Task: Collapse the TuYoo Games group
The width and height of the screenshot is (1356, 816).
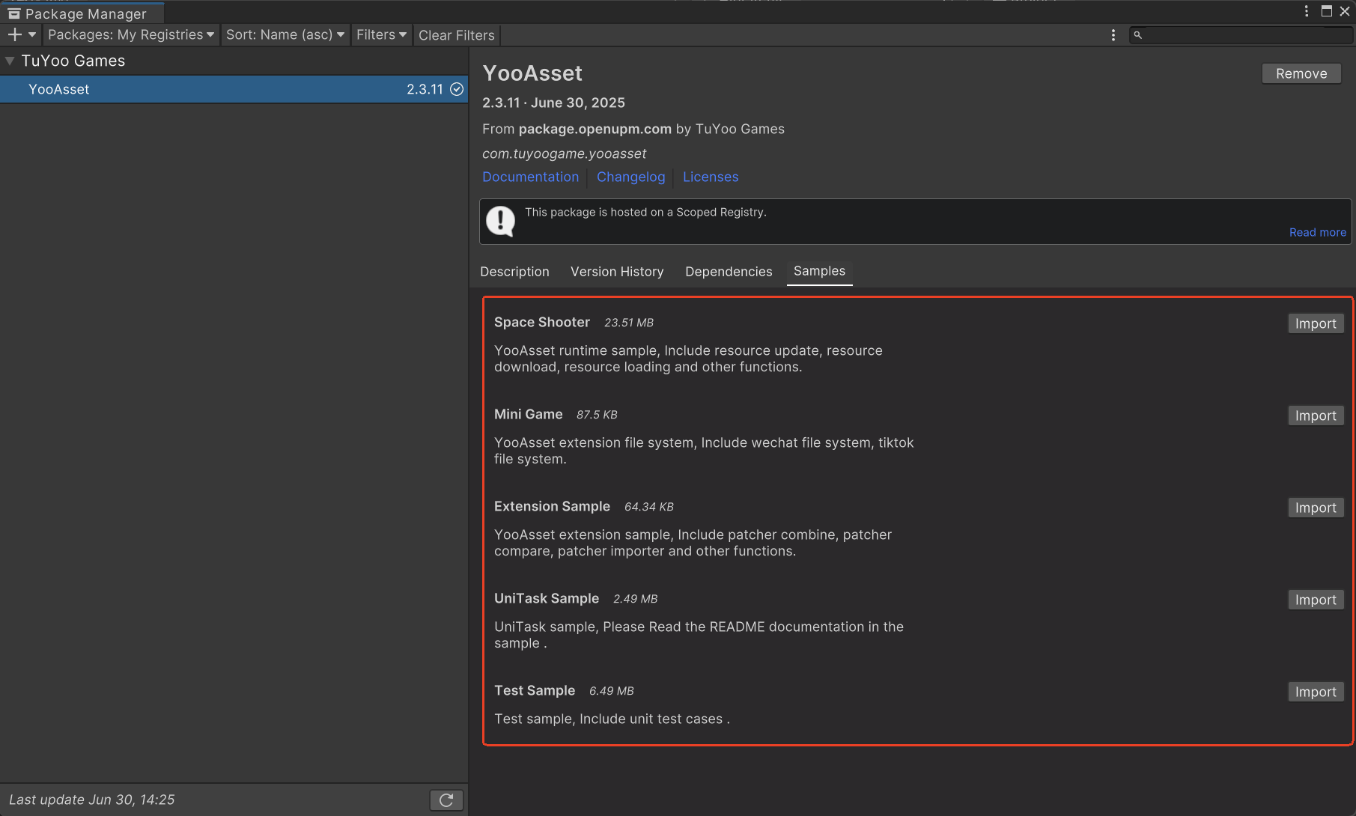Action: click(x=10, y=61)
